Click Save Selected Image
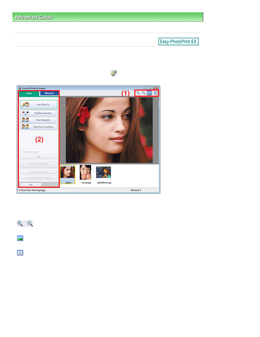Screen dimensions: 260x337 tap(39, 172)
